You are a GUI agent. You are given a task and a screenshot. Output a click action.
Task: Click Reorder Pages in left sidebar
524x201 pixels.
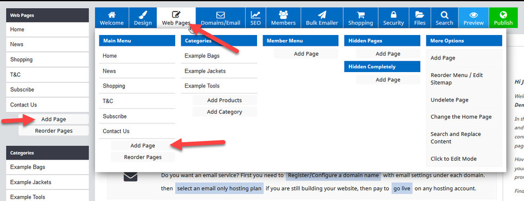[x=54, y=131]
